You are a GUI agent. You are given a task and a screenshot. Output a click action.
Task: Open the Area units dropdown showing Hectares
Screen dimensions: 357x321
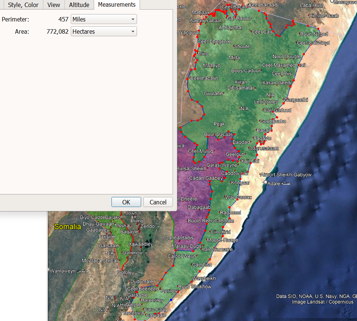[104, 31]
